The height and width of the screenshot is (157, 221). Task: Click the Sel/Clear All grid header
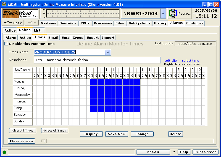tap(23, 70)
